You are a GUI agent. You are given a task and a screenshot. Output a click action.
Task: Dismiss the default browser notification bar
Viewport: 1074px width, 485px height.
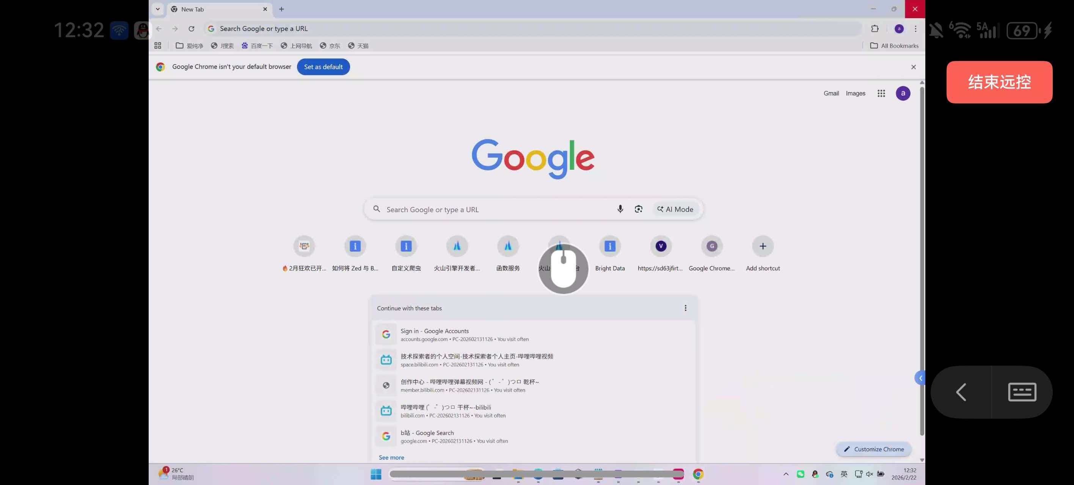[x=913, y=67]
